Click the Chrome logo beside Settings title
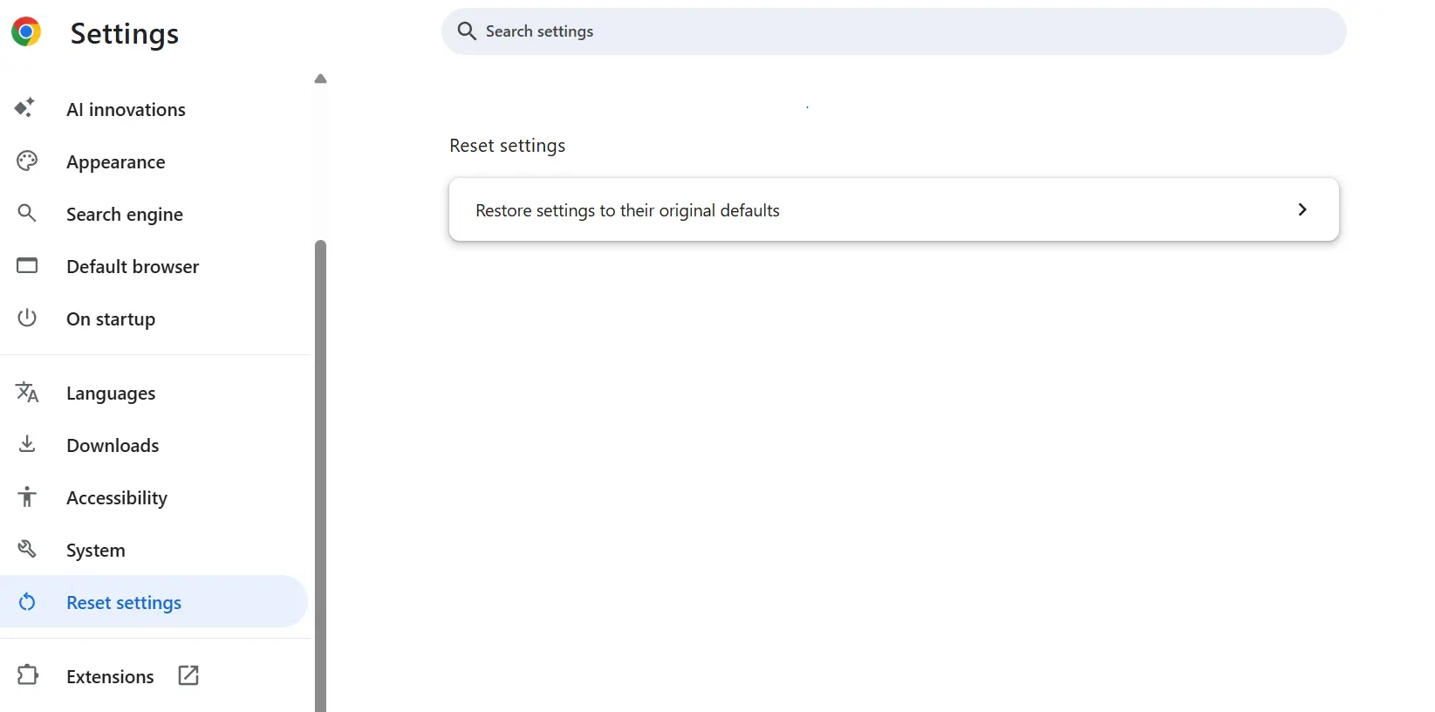Image resolution: width=1435 pixels, height=712 pixels. (26, 31)
